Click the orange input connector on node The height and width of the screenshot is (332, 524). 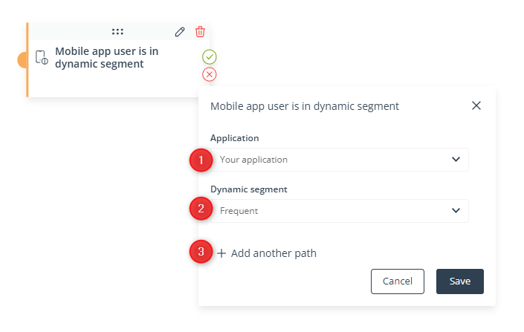(22, 60)
